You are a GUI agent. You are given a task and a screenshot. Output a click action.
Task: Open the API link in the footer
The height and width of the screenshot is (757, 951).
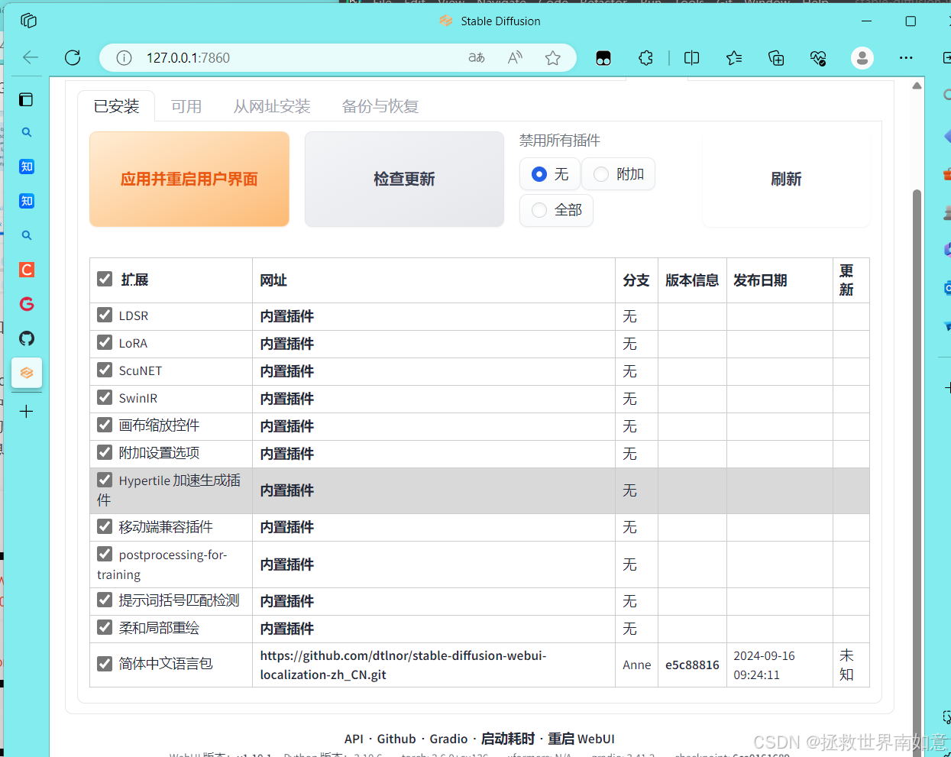(x=354, y=739)
